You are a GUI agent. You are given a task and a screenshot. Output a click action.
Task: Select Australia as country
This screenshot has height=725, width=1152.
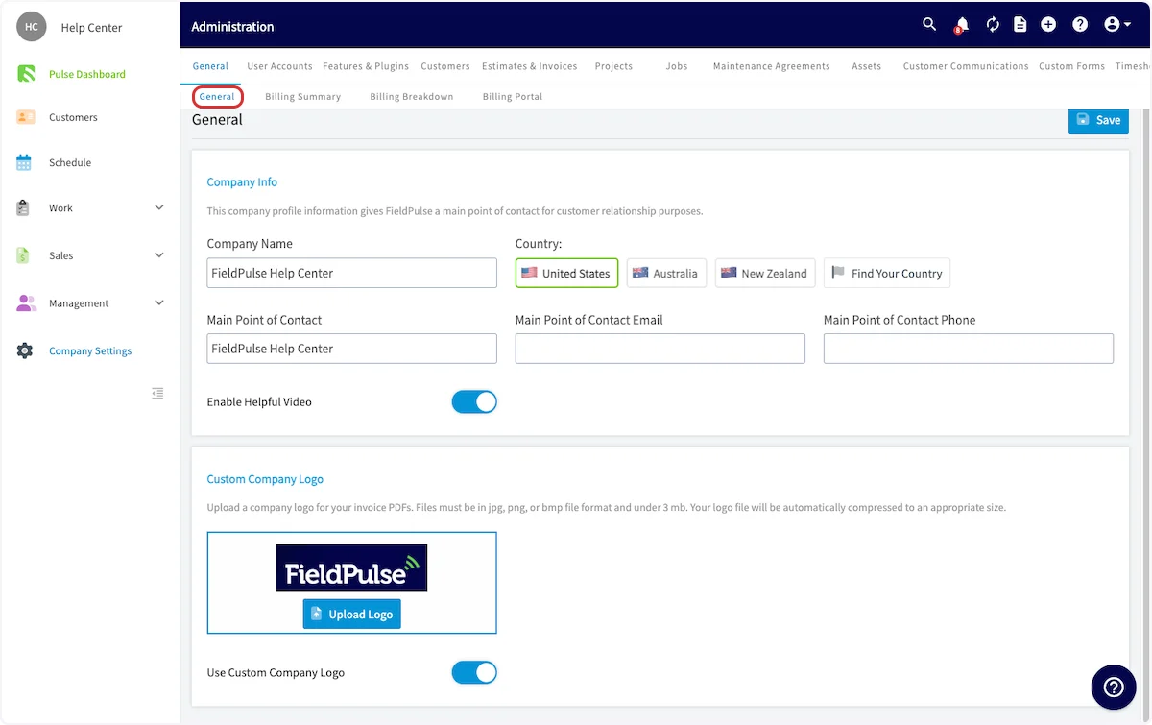tap(667, 273)
